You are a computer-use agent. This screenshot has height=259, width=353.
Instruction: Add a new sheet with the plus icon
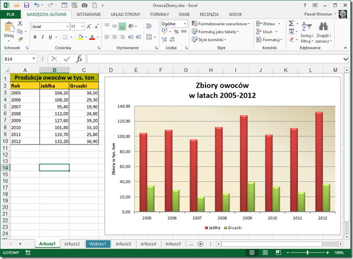(x=201, y=244)
